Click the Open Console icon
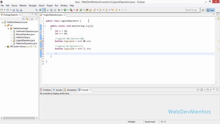The image size is (220, 124). point(208,90)
